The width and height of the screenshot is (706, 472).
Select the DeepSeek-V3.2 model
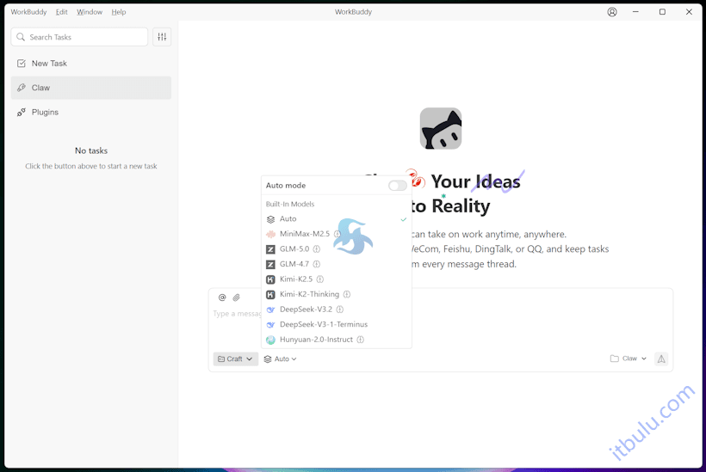click(304, 310)
